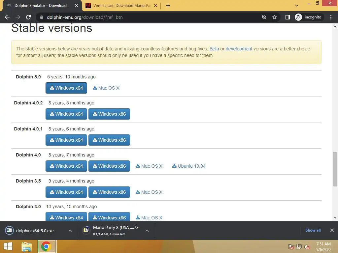This screenshot has height=253, width=338.
Task: Download Dolphin 4.0 Windows x64
Action: tap(66, 166)
